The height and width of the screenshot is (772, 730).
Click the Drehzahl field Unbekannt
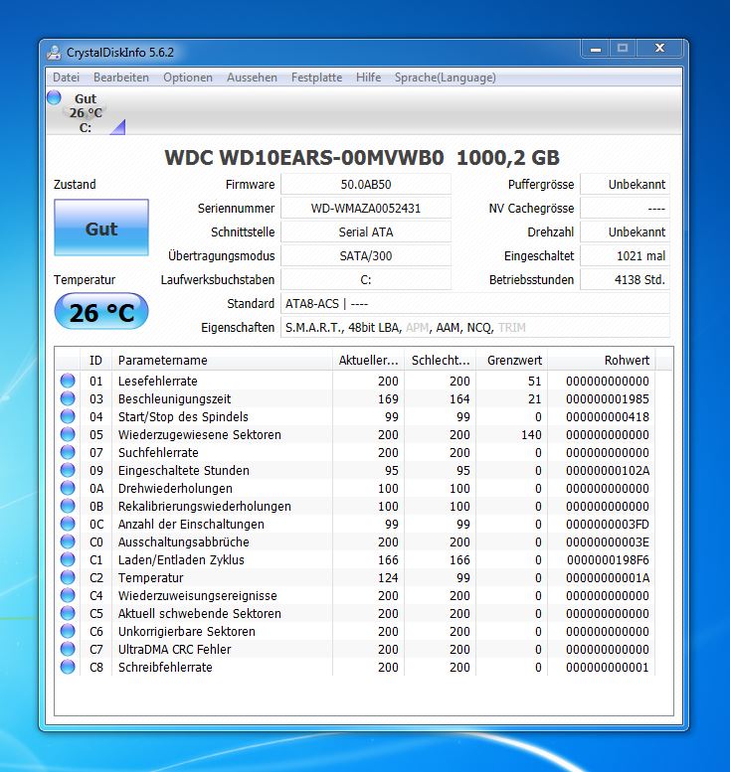tap(625, 232)
